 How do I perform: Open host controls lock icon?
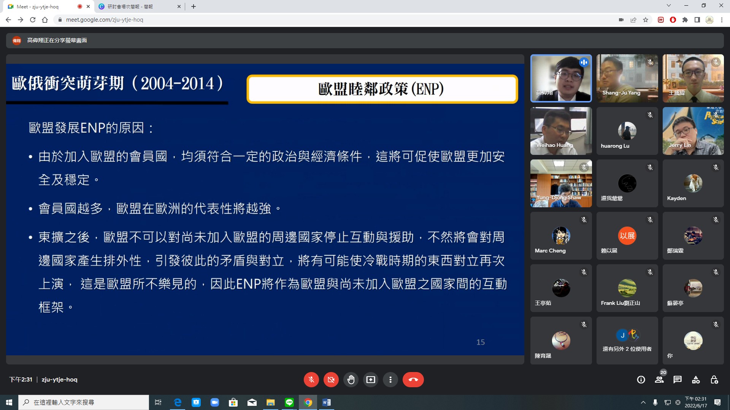tap(714, 380)
